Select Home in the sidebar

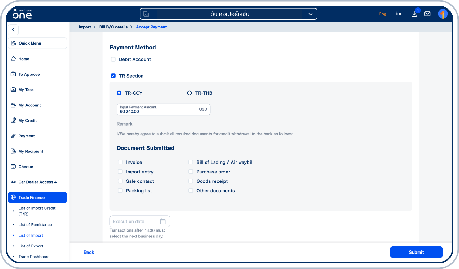24,59
